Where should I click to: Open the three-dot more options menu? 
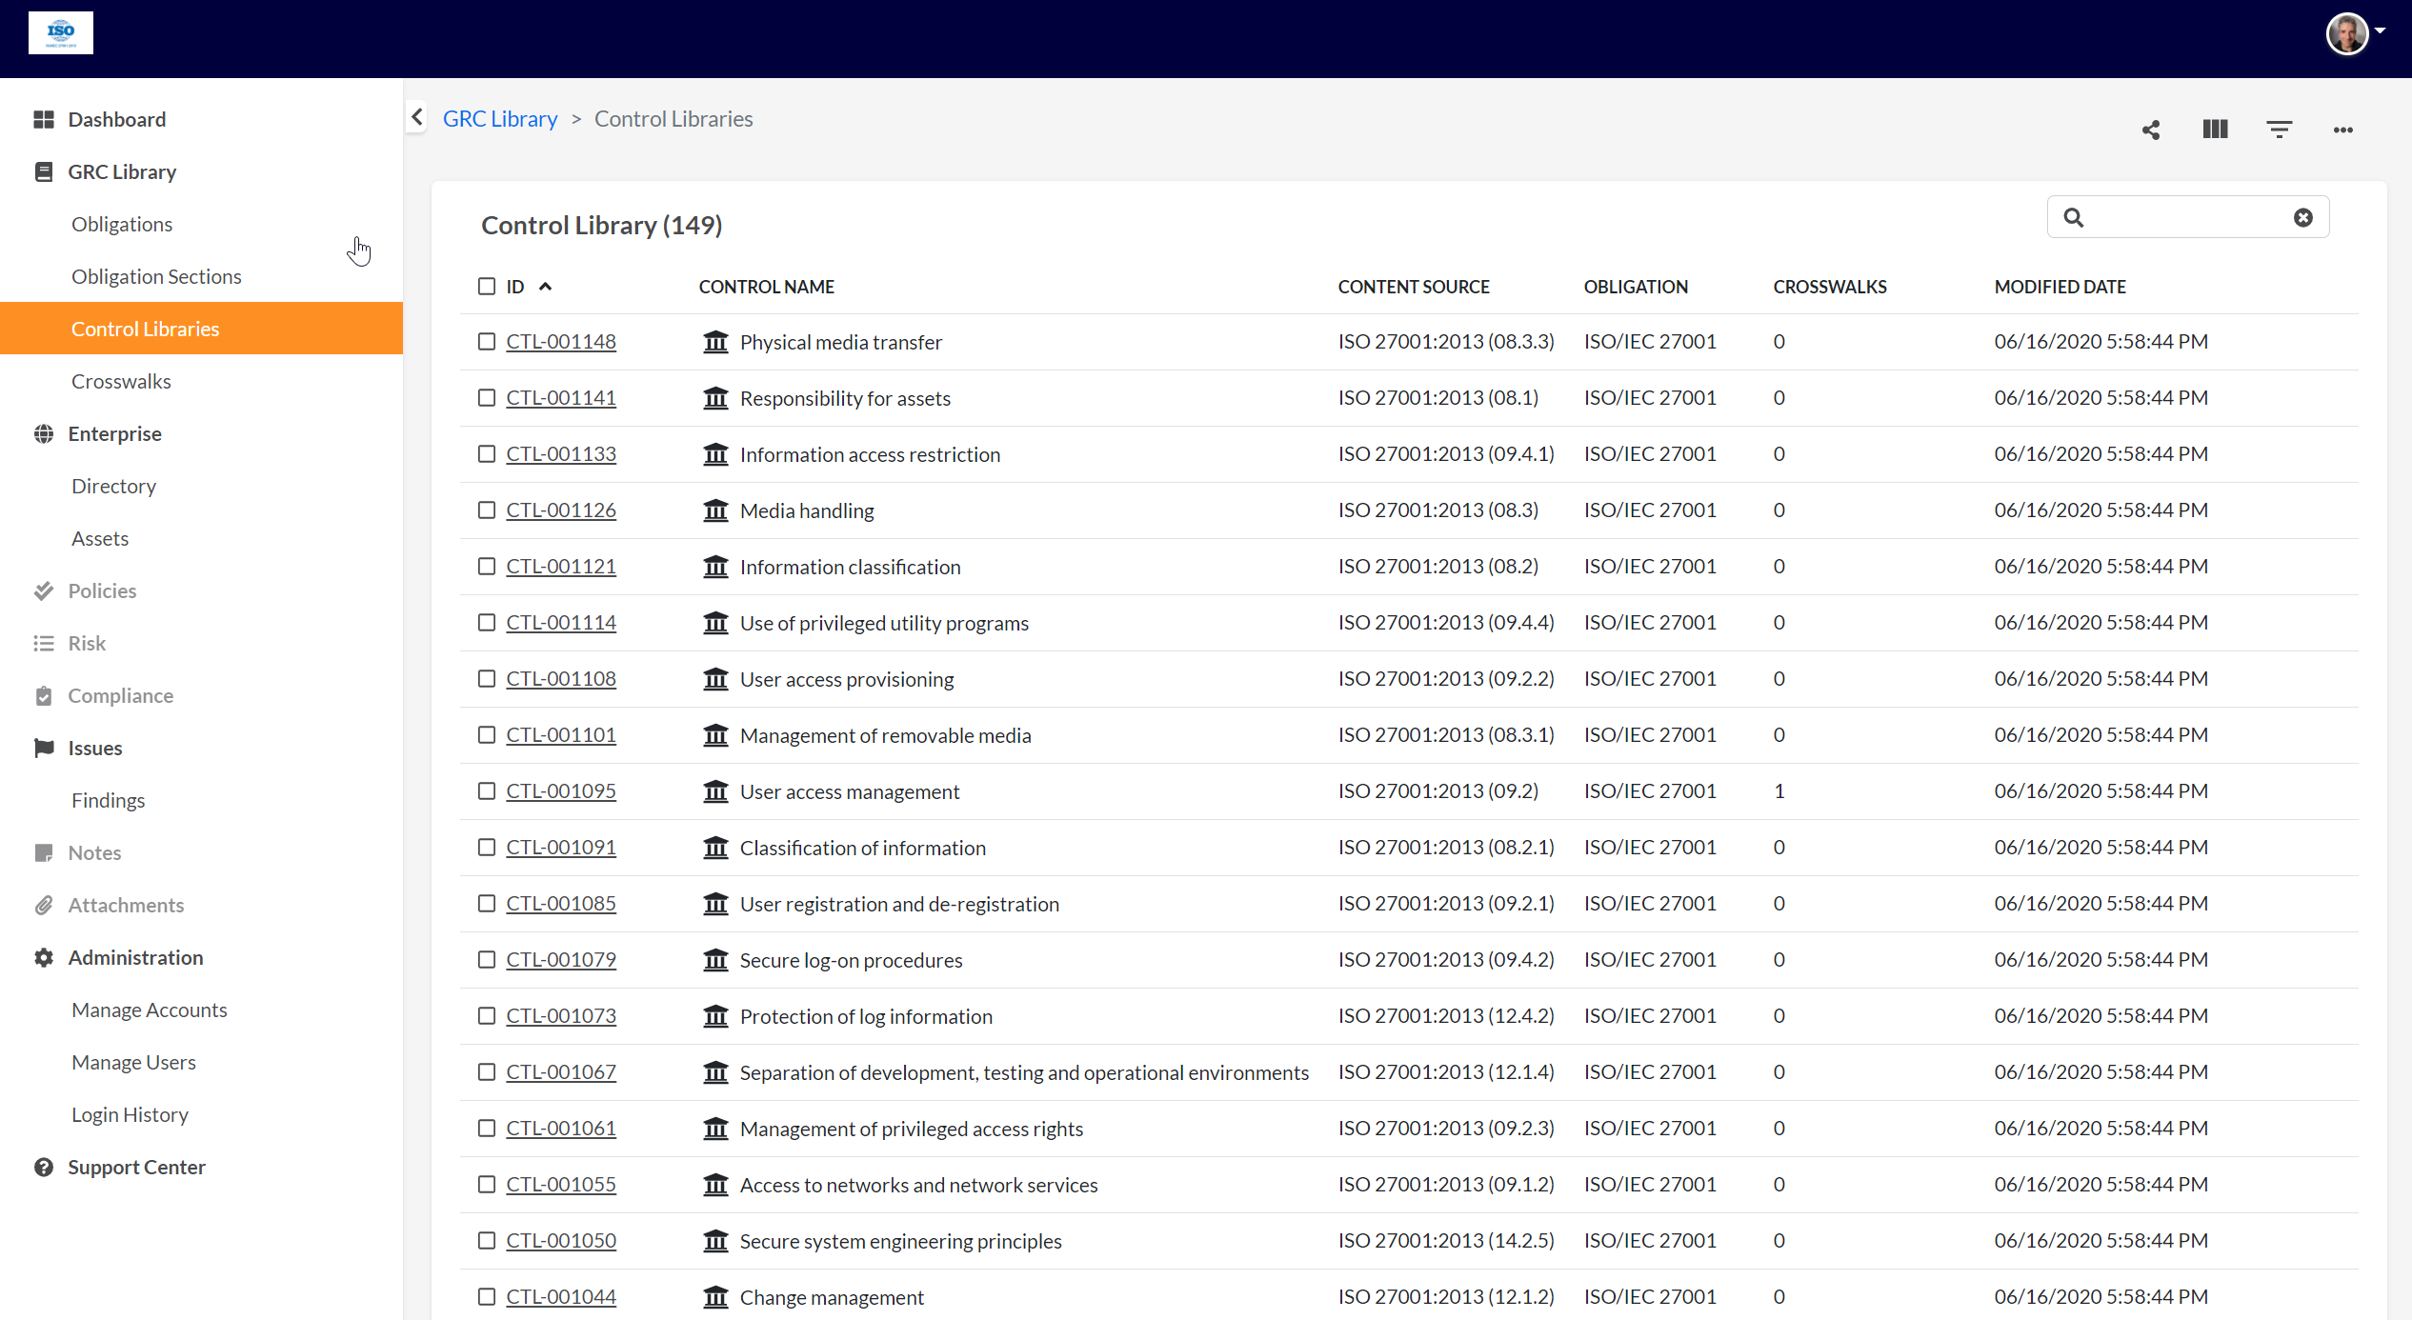tap(2342, 130)
